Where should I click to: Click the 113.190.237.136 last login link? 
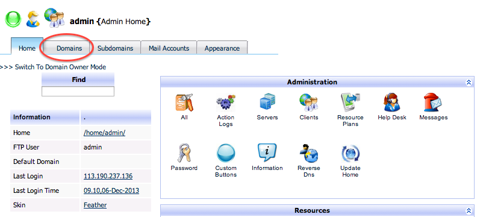click(x=108, y=177)
